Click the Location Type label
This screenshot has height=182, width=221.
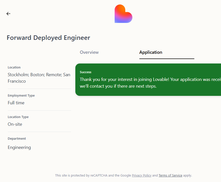pos(18,117)
